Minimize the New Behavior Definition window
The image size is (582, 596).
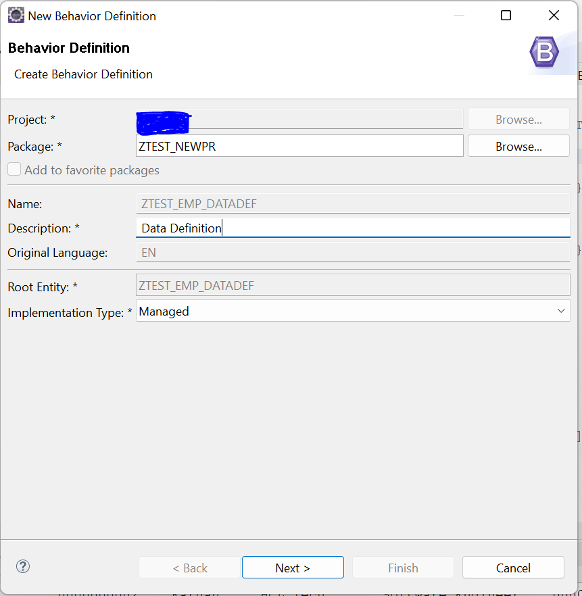click(459, 16)
